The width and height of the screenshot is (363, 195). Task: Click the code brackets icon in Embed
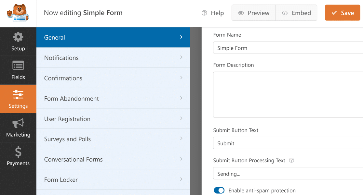click(x=285, y=13)
